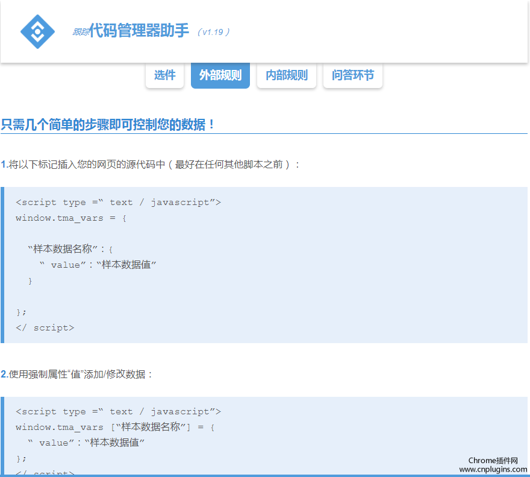Screen dimensions: 530x477
Task: Open the 选件 tab
Action: coord(164,75)
